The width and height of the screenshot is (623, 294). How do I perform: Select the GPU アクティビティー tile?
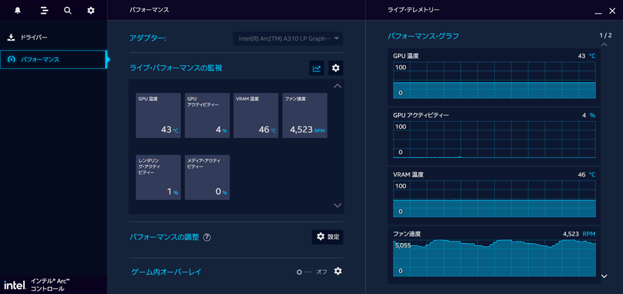pyautogui.click(x=207, y=115)
